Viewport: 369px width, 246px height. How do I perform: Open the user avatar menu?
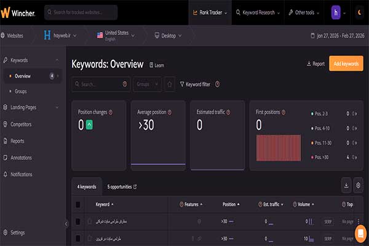pyautogui.click(x=336, y=12)
